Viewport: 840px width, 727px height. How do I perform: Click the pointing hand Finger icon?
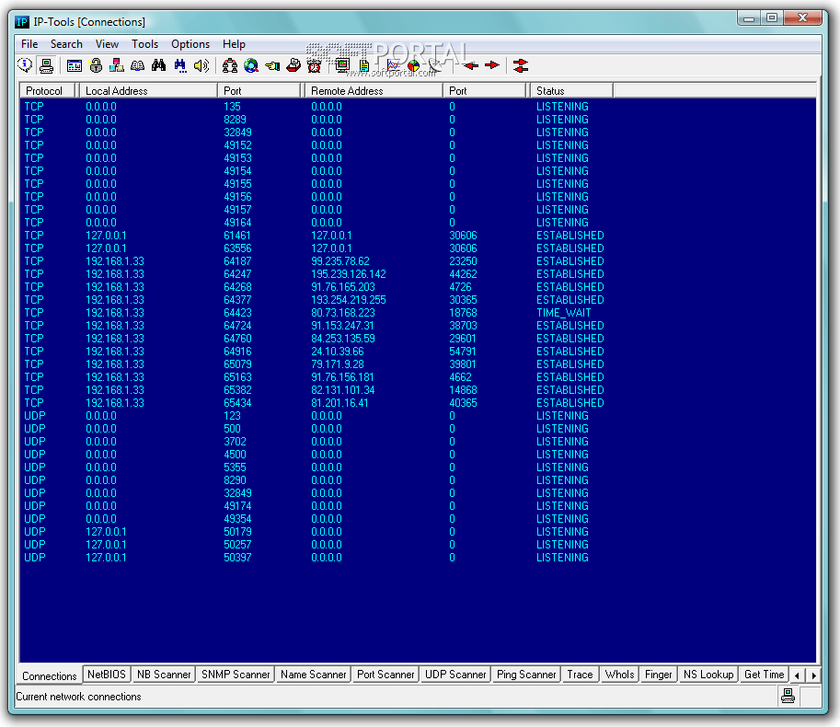click(272, 65)
